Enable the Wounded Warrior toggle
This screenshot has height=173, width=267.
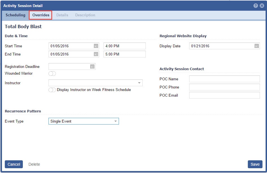coord(52,74)
